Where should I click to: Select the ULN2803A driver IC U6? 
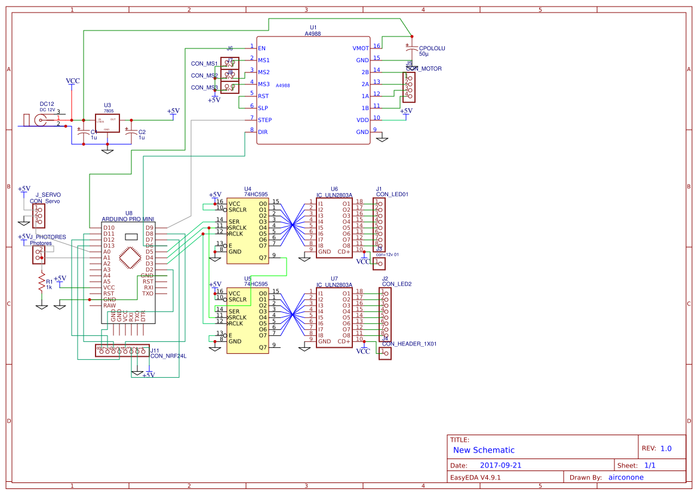pos(334,227)
